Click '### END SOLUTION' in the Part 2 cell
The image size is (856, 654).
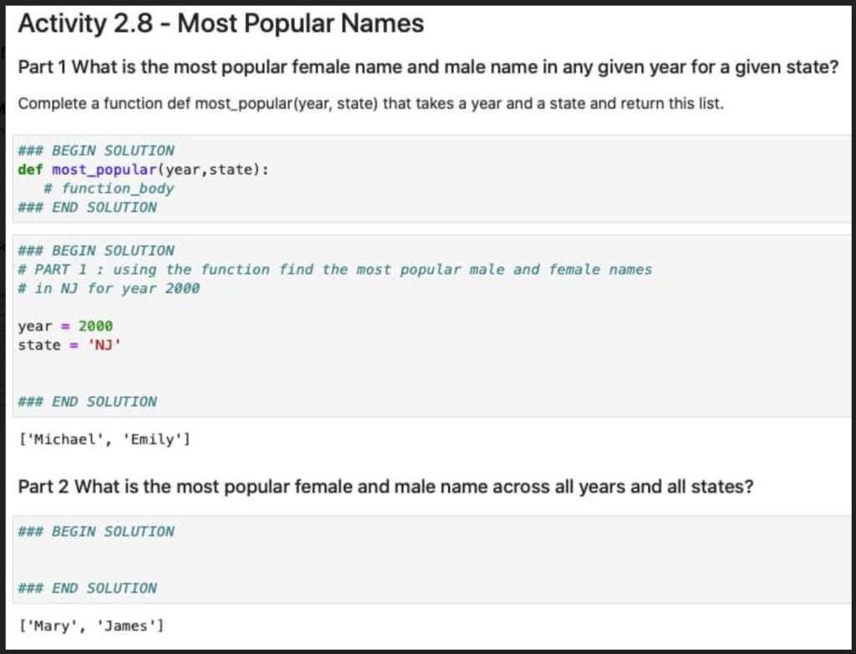coord(87,589)
